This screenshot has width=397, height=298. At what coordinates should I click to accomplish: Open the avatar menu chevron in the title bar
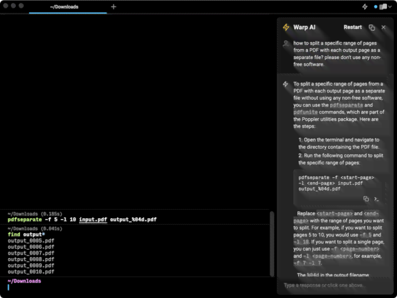coord(390,7)
